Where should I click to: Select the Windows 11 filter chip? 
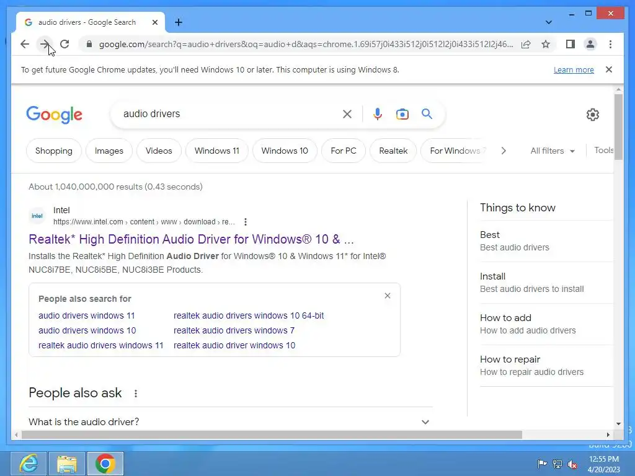tap(216, 151)
